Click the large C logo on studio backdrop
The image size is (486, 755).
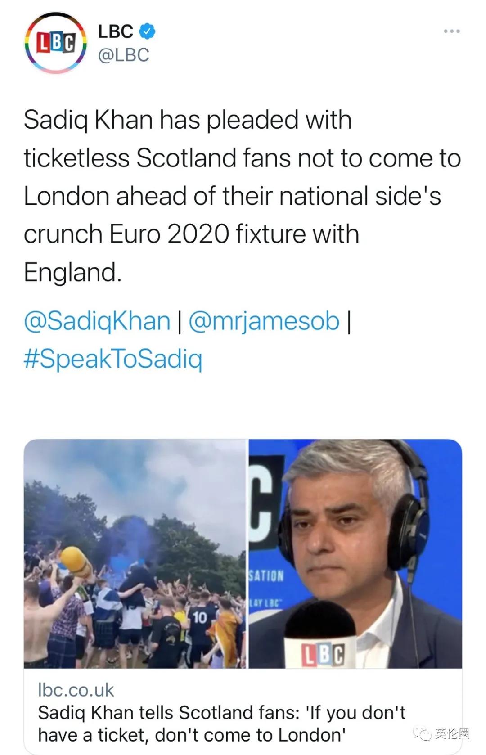pyautogui.click(x=266, y=504)
